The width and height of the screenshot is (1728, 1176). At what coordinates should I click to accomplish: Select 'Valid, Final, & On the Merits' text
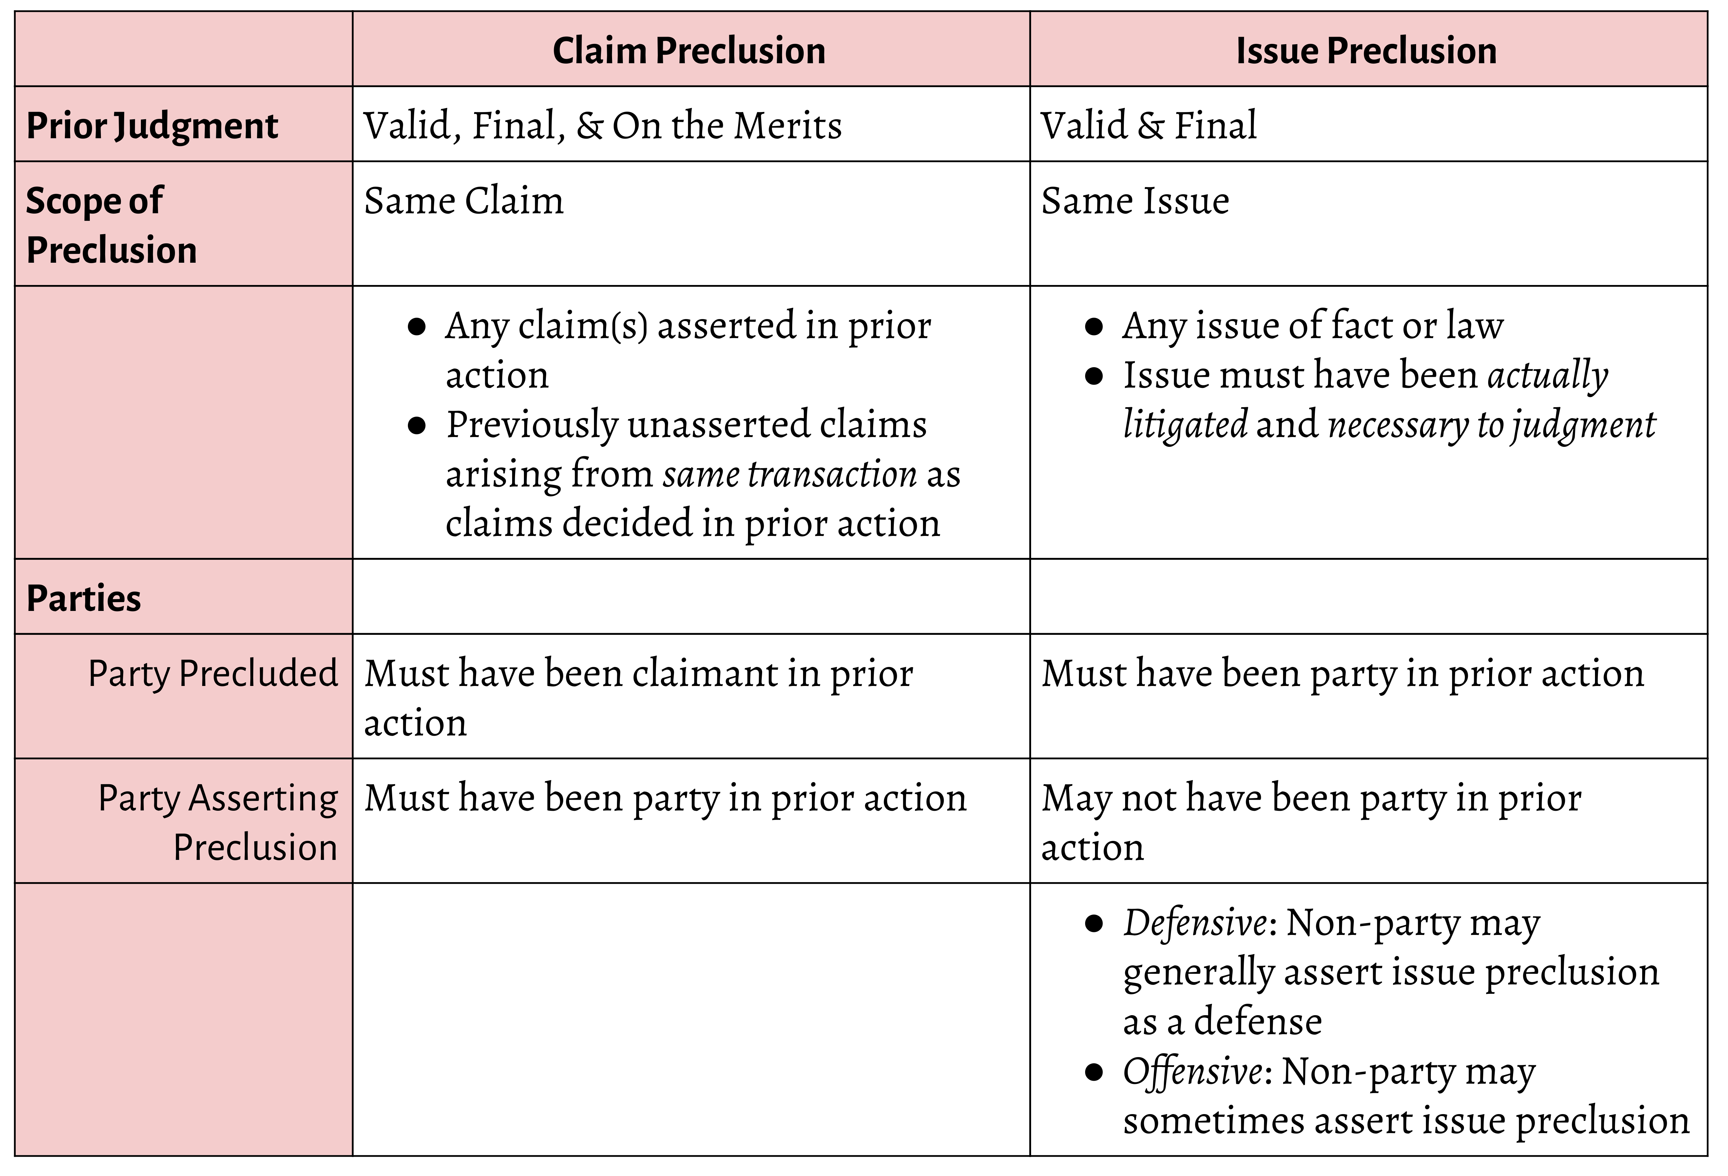click(603, 125)
